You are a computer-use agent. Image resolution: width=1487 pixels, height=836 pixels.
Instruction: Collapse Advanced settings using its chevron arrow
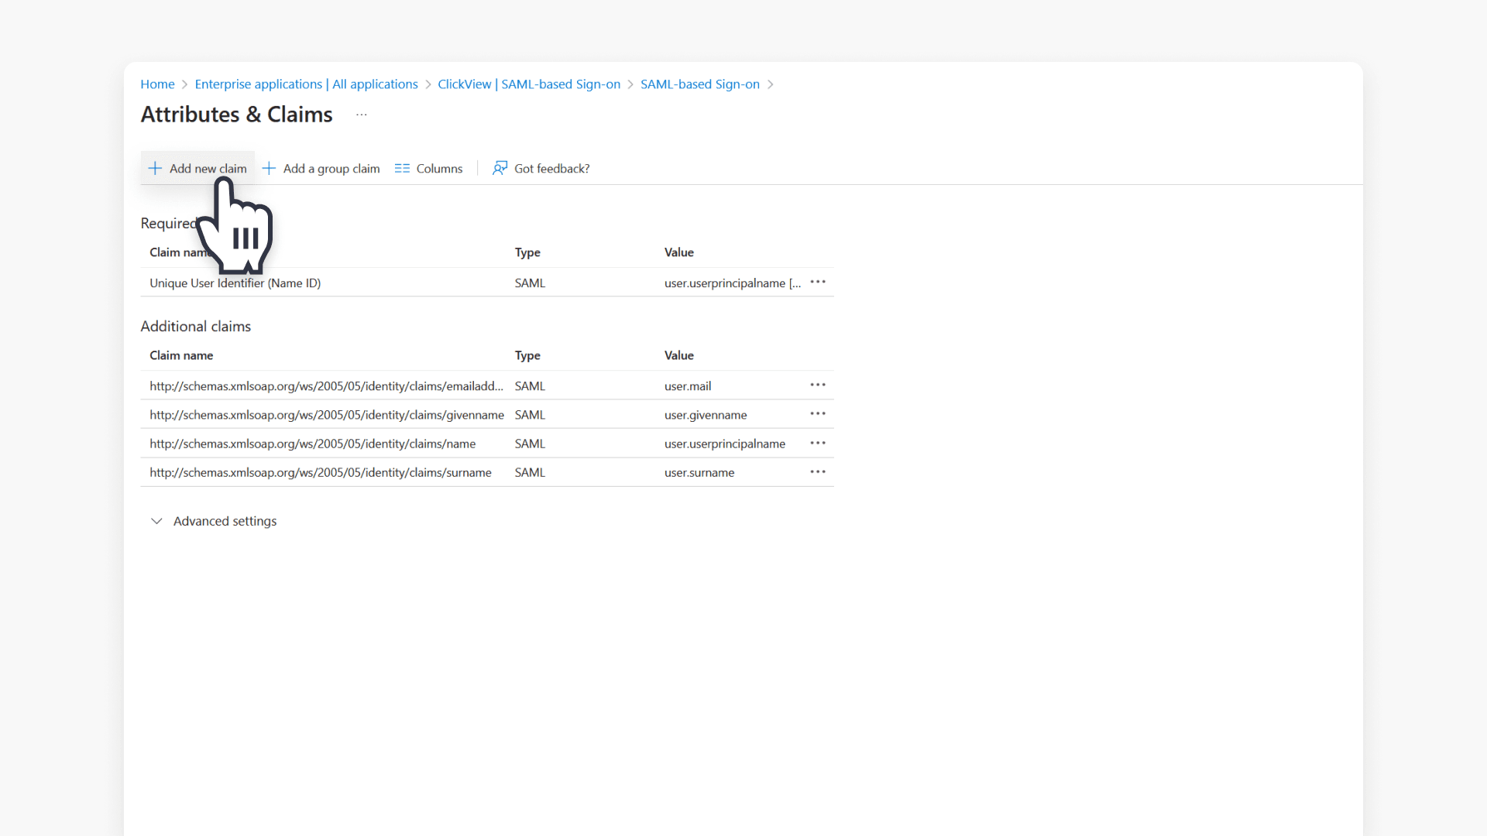157,521
